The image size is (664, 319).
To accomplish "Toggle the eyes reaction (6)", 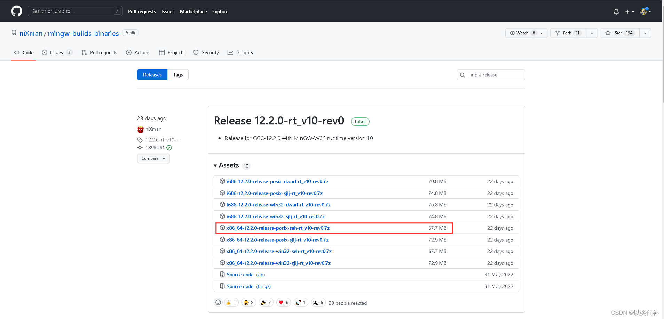I will click(x=318, y=302).
